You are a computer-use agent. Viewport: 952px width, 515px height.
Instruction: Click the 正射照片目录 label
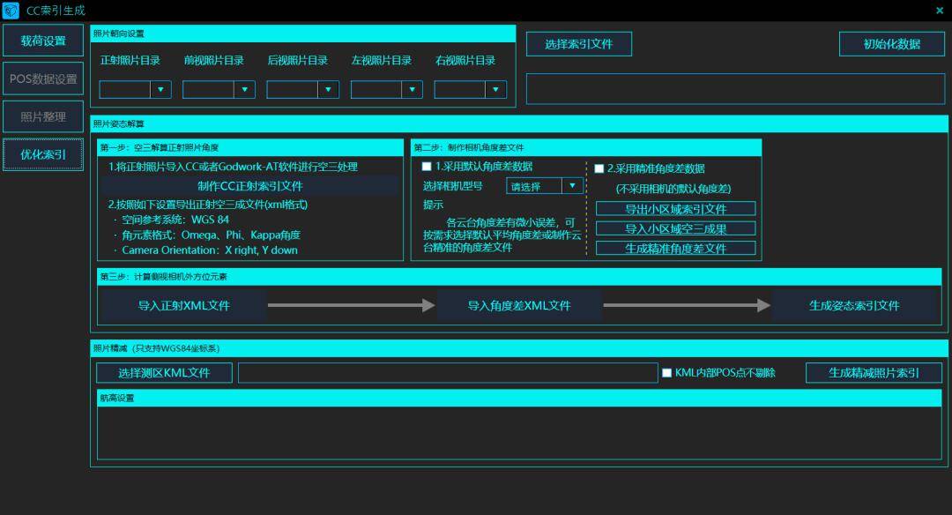[130, 60]
